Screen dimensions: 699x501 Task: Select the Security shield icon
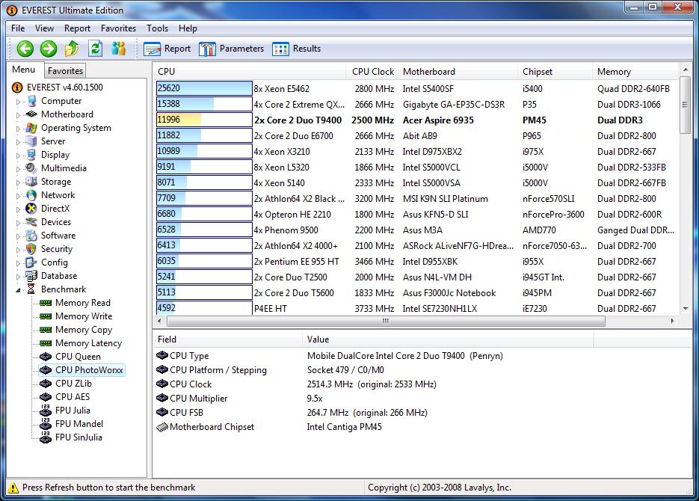(31, 249)
